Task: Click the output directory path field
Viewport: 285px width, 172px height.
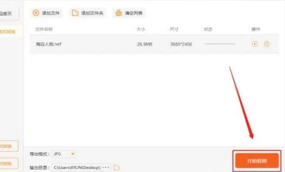Action: [81, 167]
